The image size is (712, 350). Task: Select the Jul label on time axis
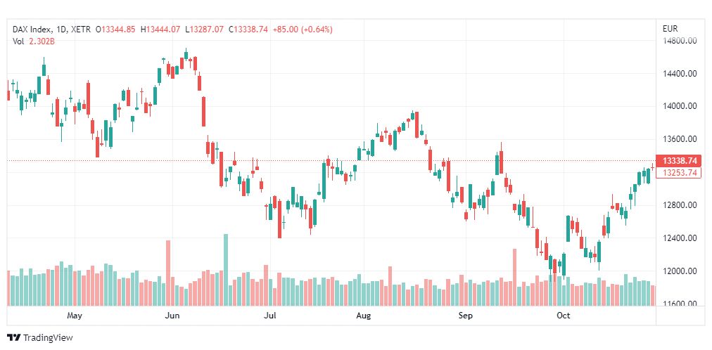pyautogui.click(x=270, y=316)
